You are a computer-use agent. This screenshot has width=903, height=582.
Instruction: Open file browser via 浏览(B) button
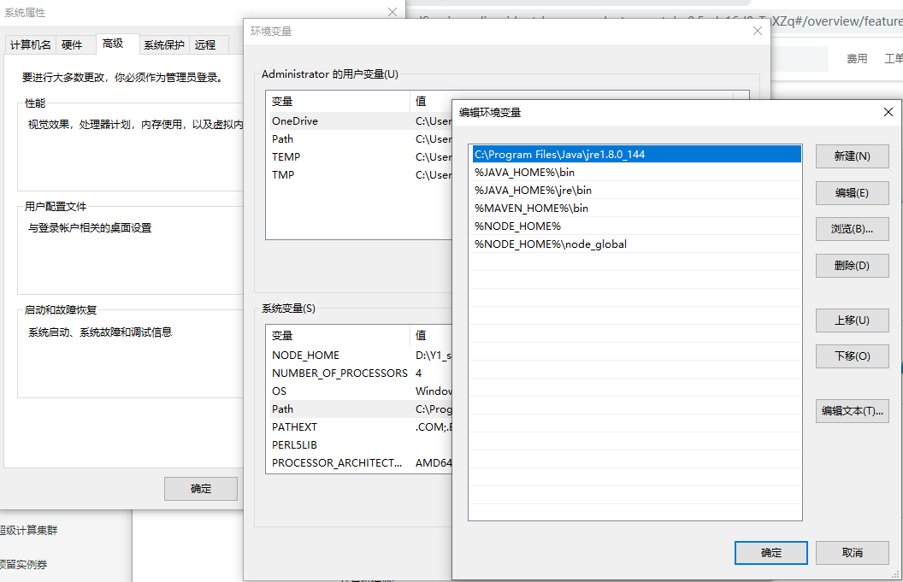click(852, 228)
